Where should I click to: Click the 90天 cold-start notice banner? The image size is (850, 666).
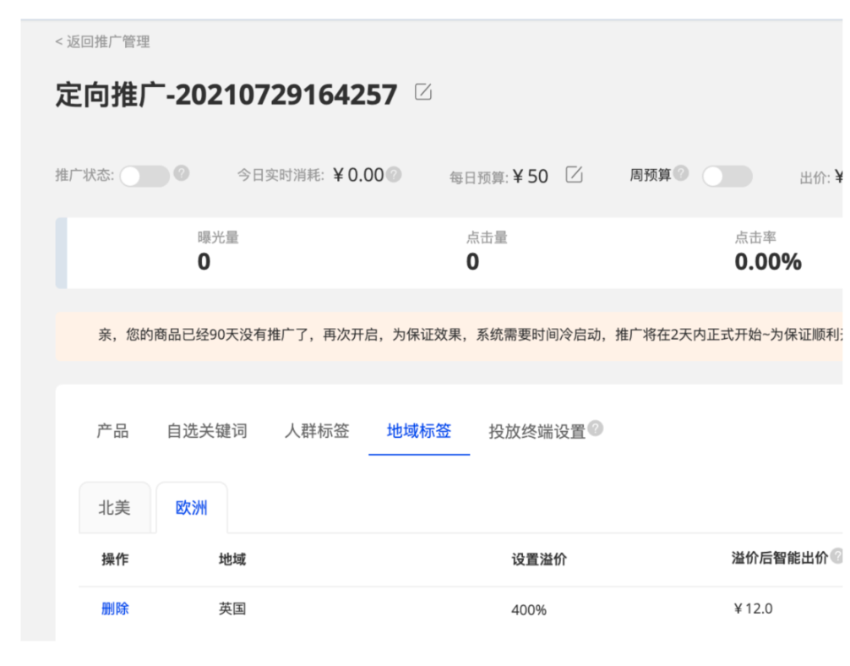[449, 336]
